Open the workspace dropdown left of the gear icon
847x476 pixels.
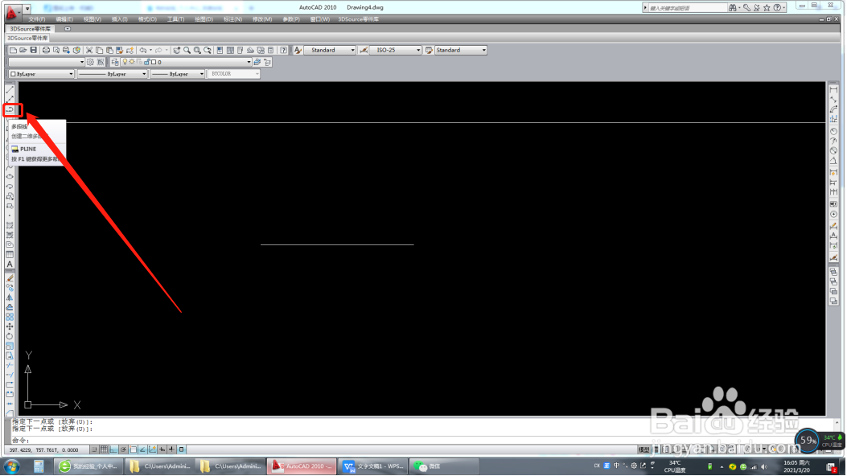pyautogui.click(x=47, y=62)
